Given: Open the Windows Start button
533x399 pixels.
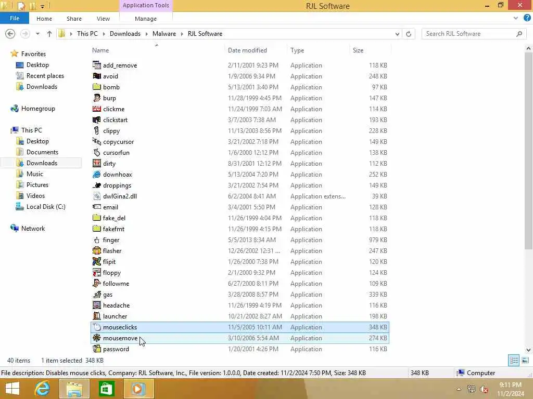Looking at the screenshot, I should point(12,389).
